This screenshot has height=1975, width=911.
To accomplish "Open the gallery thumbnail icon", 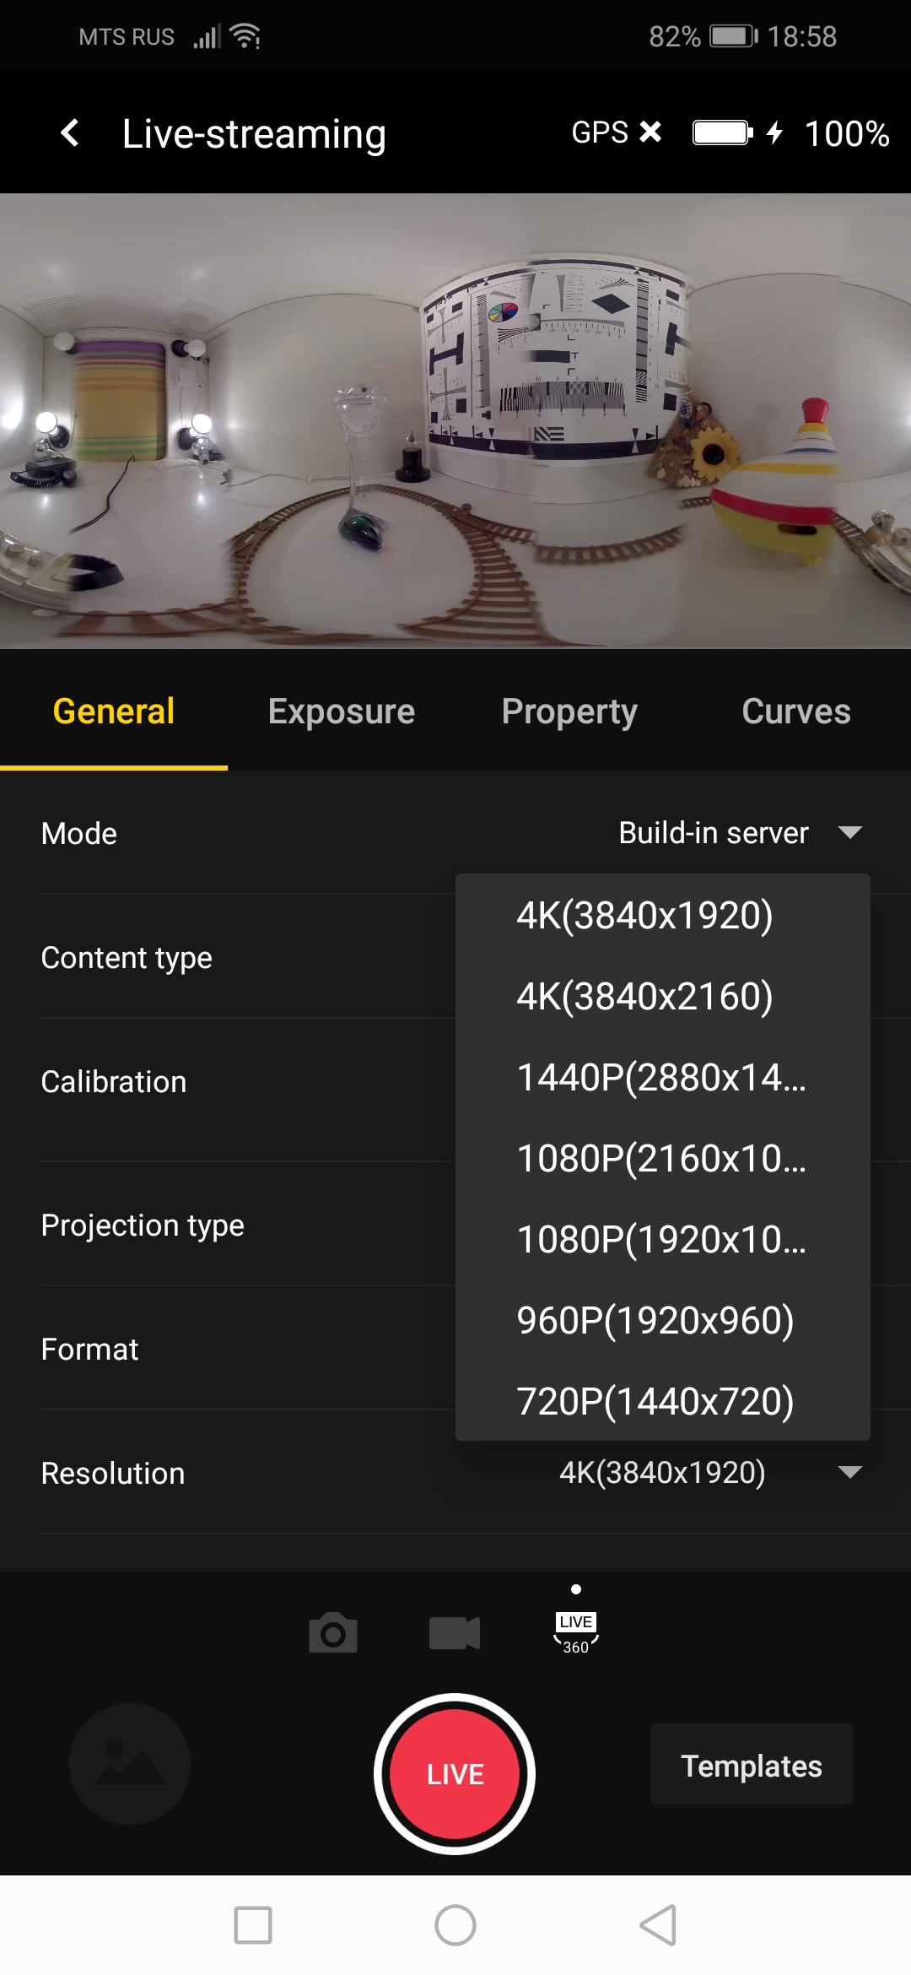I will click(x=130, y=1764).
